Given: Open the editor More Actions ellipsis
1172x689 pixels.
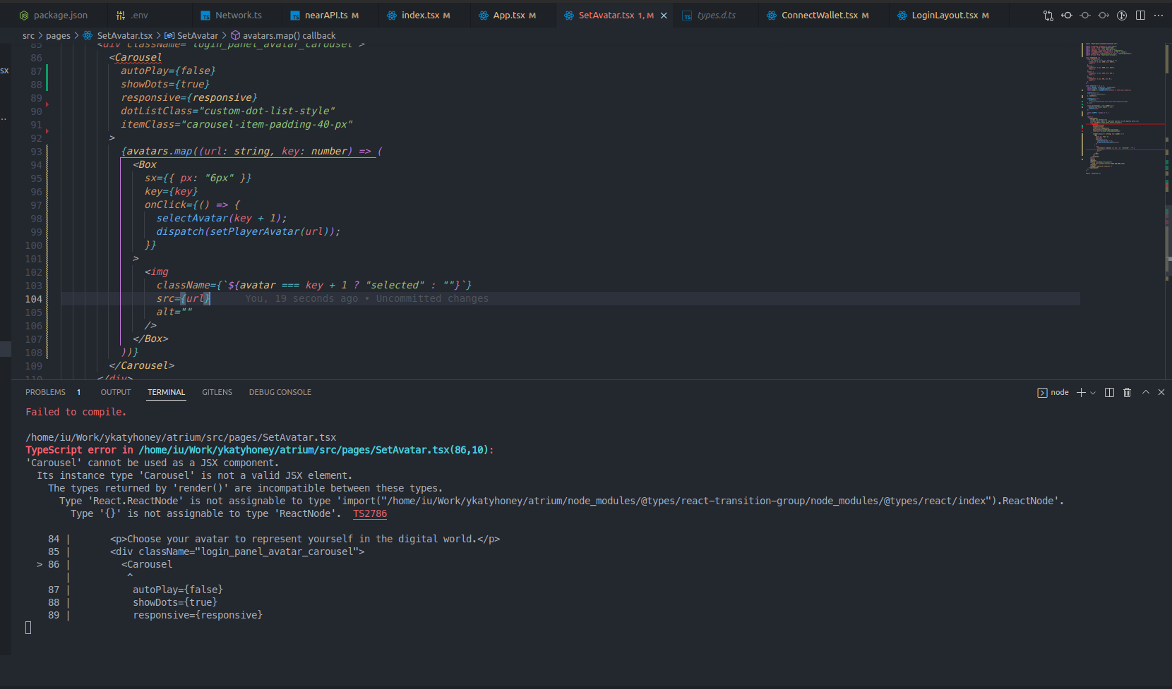Looking at the screenshot, I should tap(1159, 15).
